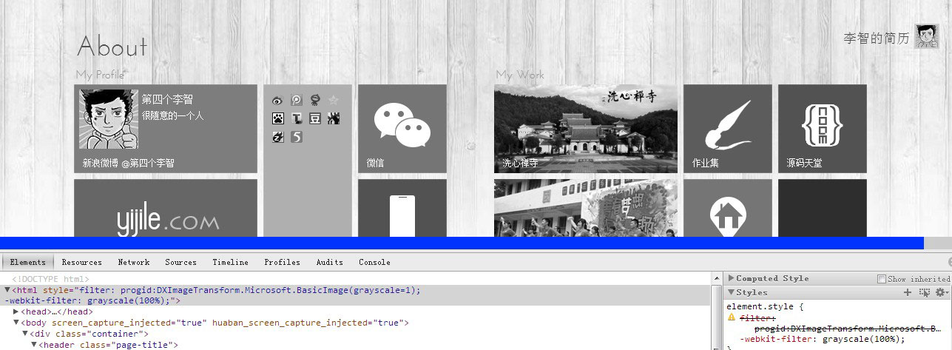The height and width of the screenshot is (350, 952).
Task: Enable the Show inherited checkbox
Action: [x=882, y=279]
